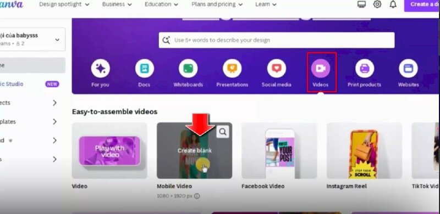Click the design description search field
440x214 pixels.
click(277, 40)
